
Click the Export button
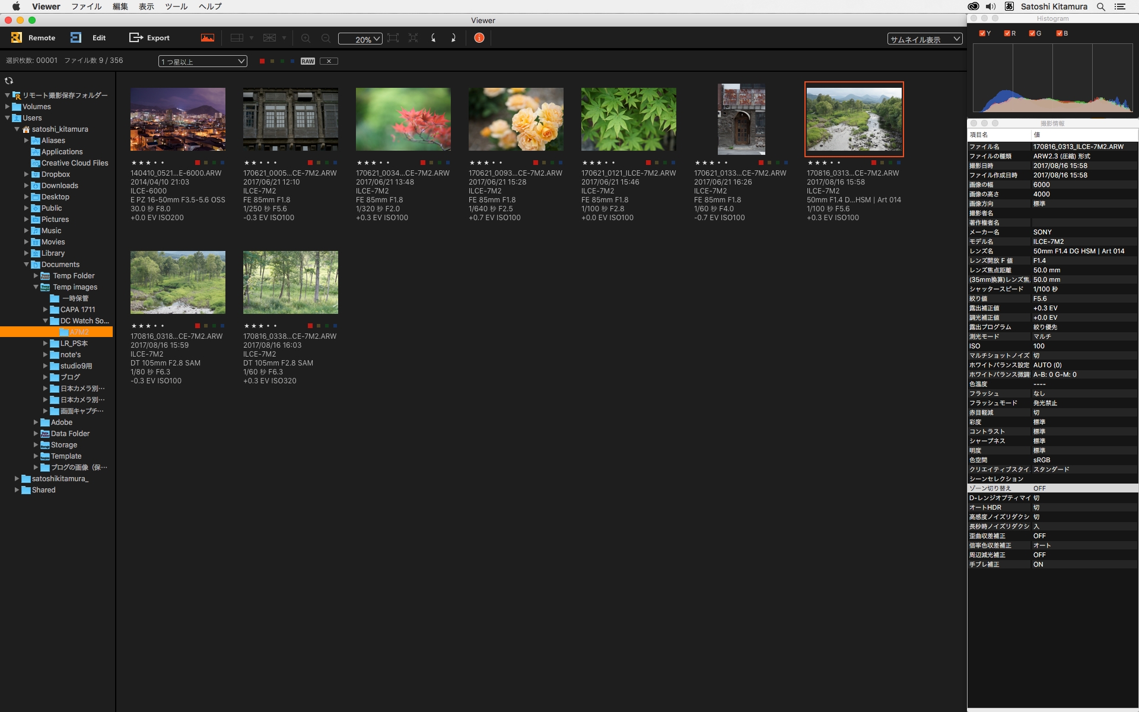pos(149,37)
